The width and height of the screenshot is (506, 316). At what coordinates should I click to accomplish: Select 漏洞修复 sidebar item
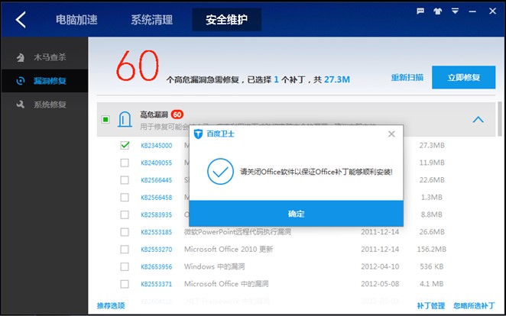(x=44, y=81)
